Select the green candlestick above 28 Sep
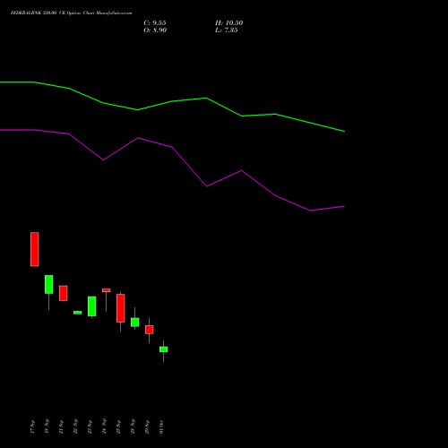 (135, 323)
